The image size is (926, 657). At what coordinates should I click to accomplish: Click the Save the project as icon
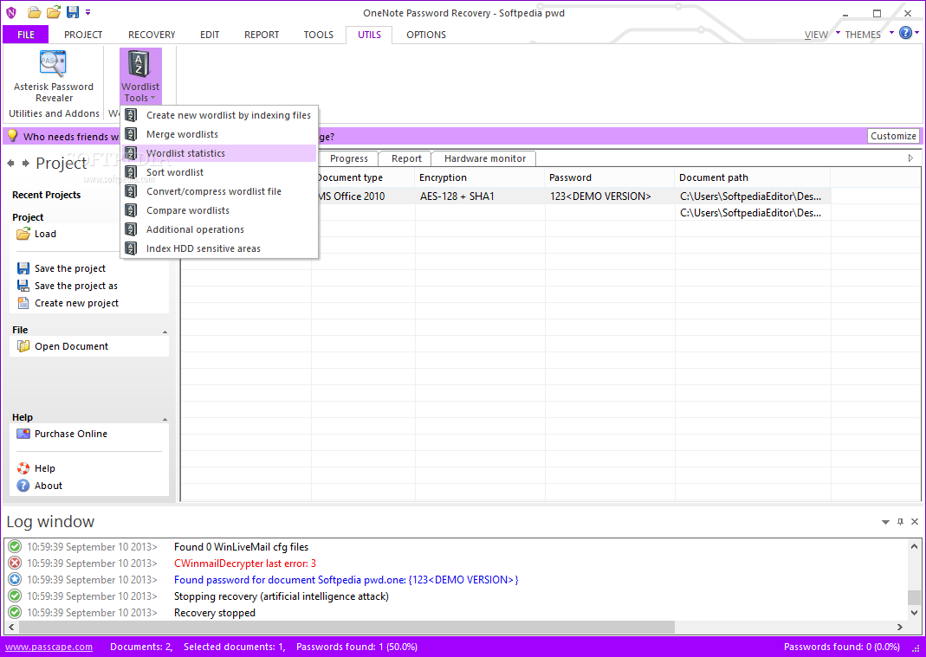pyautogui.click(x=23, y=286)
